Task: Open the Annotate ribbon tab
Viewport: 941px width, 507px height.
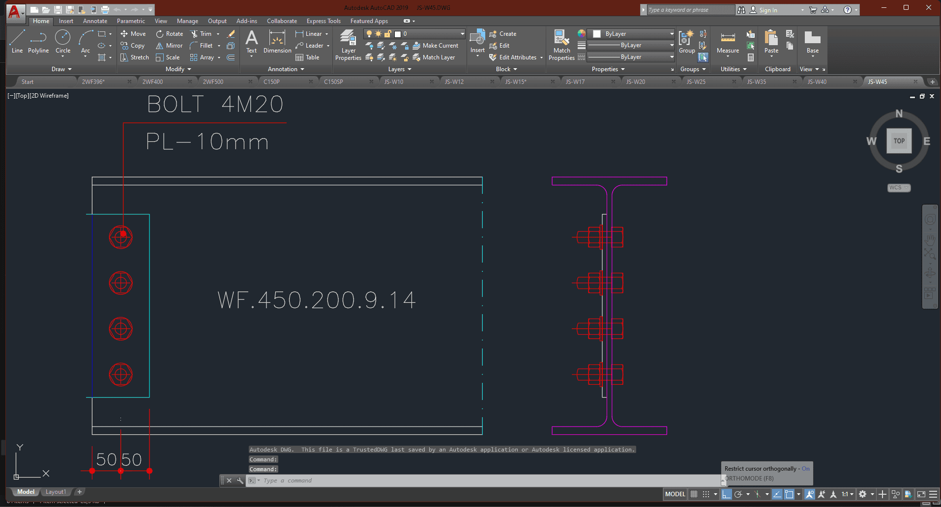Action: pyautogui.click(x=95, y=21)
